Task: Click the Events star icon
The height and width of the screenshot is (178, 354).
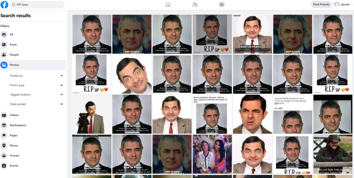Action: point(4,166)
